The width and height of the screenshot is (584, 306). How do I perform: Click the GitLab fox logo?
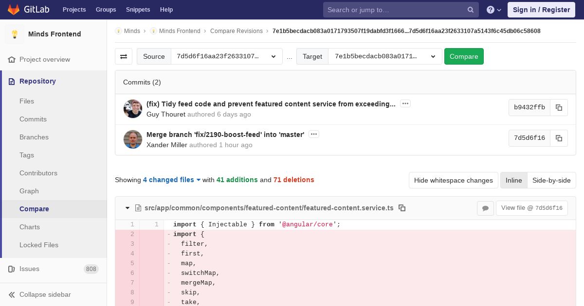[14, 10]
